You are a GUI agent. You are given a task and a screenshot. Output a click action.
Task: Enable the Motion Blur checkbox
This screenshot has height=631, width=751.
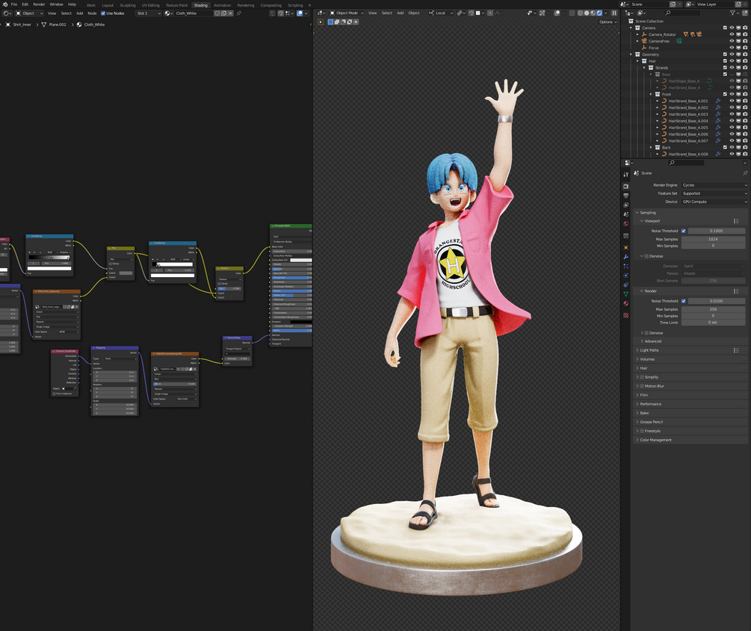point(642,386)
